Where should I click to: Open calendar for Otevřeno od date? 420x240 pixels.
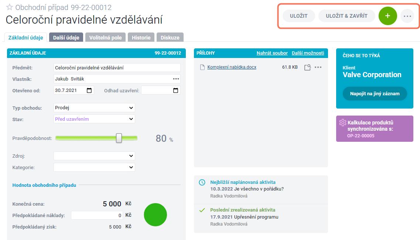pyautogui.click(x=89, y=90)
